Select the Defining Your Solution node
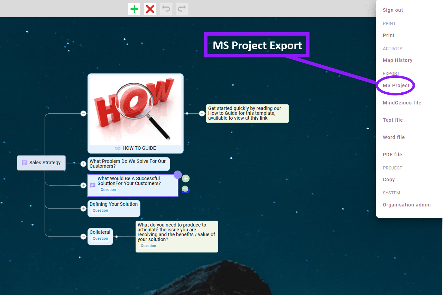This screenshot has height=295, width=443. pos(114,209)
